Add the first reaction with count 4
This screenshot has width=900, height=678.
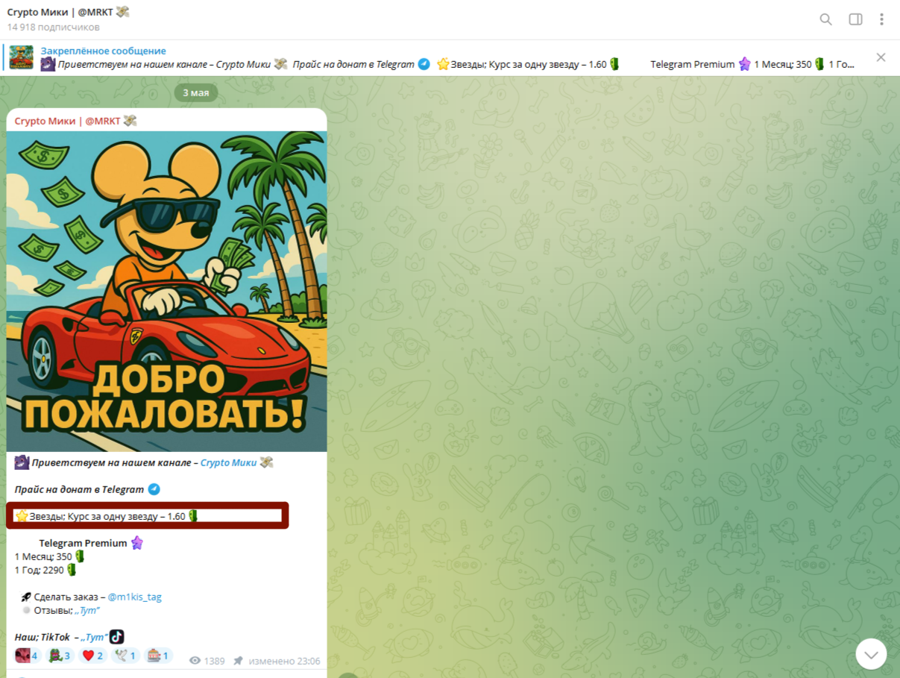click(27, 656)
